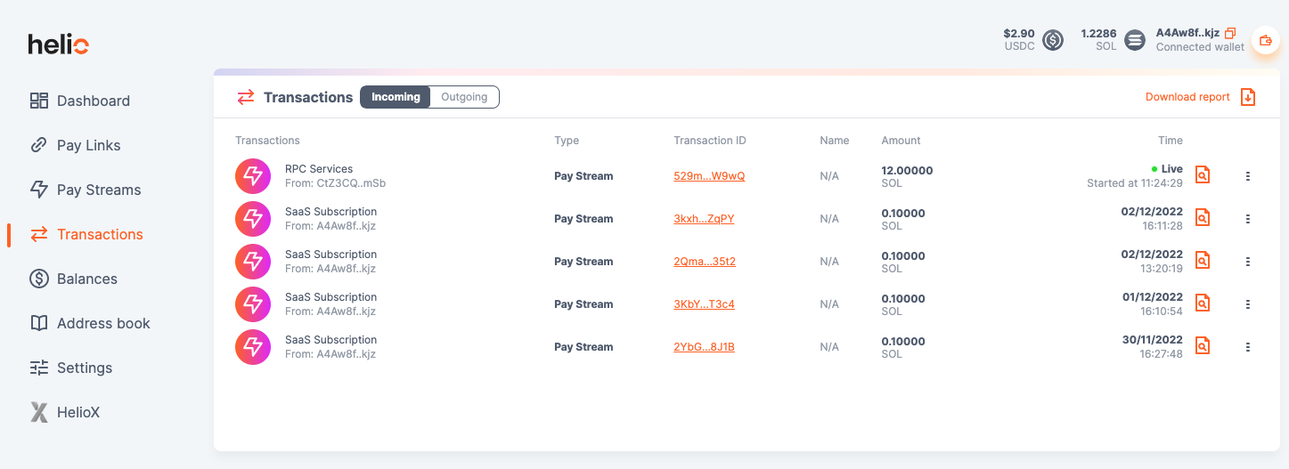Click the SOL balance icon

pos(1134,40)
